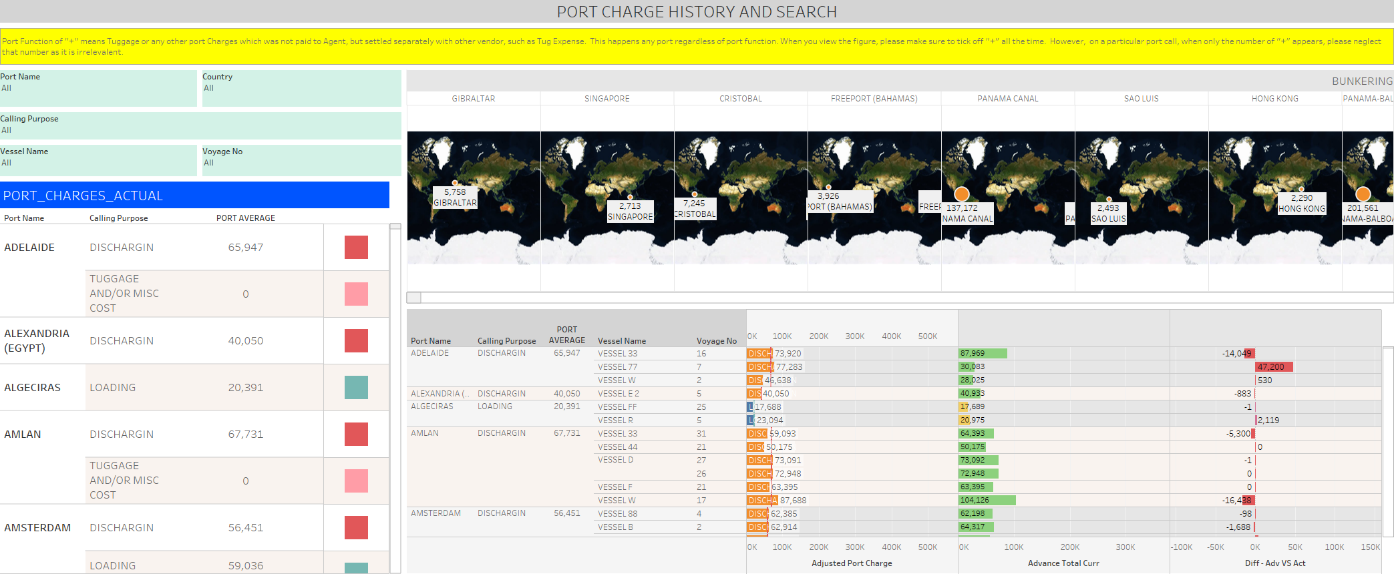Click ALGECIRAS in the left port list
Image resolution: width=1394 pixels, height=574 pixels.
[x=32, y=387]
